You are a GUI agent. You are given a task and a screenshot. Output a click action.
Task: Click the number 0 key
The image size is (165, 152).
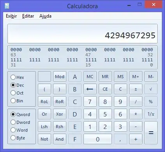[x=98, y=139]
